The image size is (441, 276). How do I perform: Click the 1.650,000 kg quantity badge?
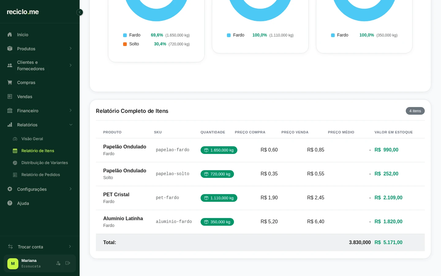tap(219, 150)
